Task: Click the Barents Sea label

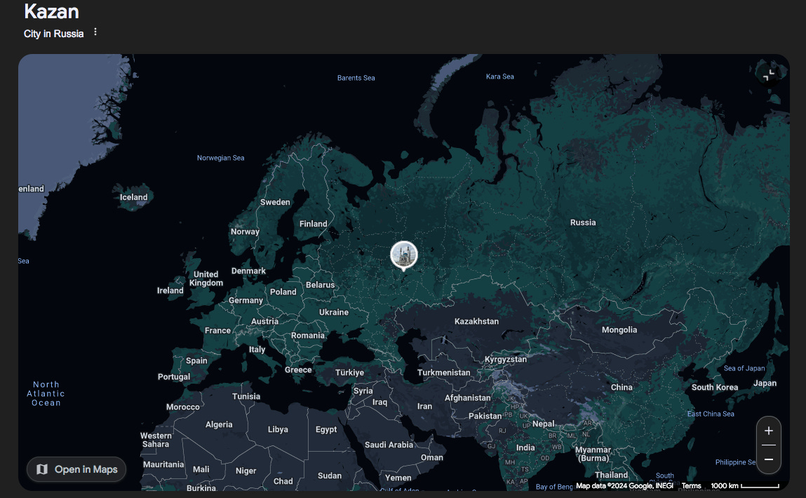Action: [356, 78]
